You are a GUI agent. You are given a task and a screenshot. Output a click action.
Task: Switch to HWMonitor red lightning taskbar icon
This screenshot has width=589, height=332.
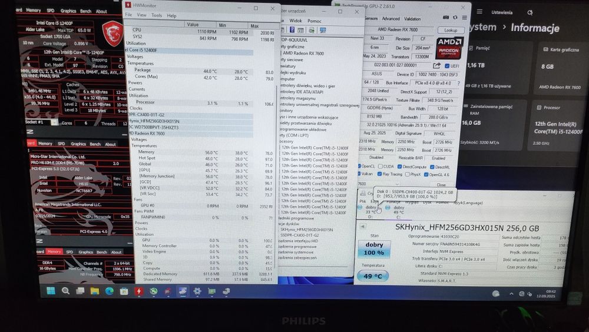(138, 291)
